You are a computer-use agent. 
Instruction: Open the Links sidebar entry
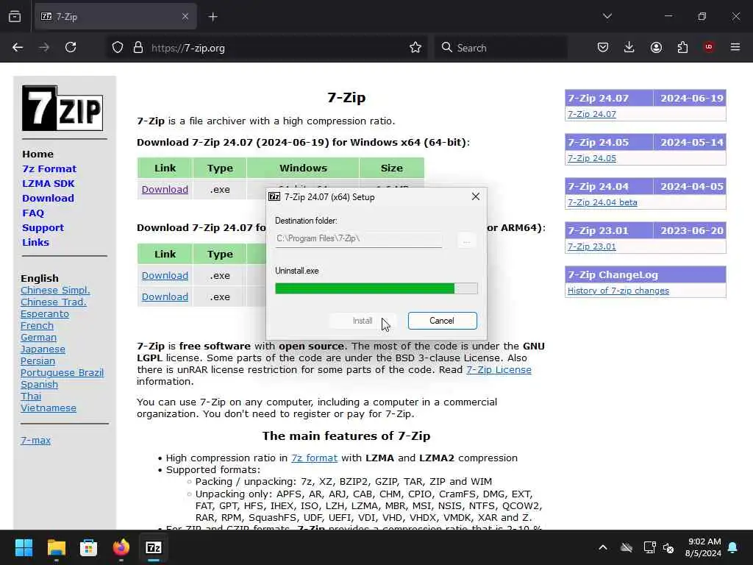click(x=35, y=242)
